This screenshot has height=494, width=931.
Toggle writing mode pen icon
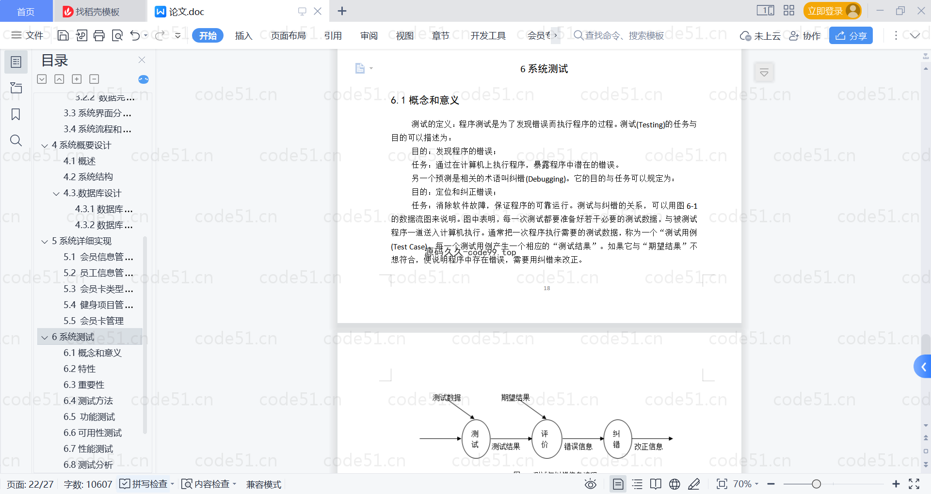[694, 484]
